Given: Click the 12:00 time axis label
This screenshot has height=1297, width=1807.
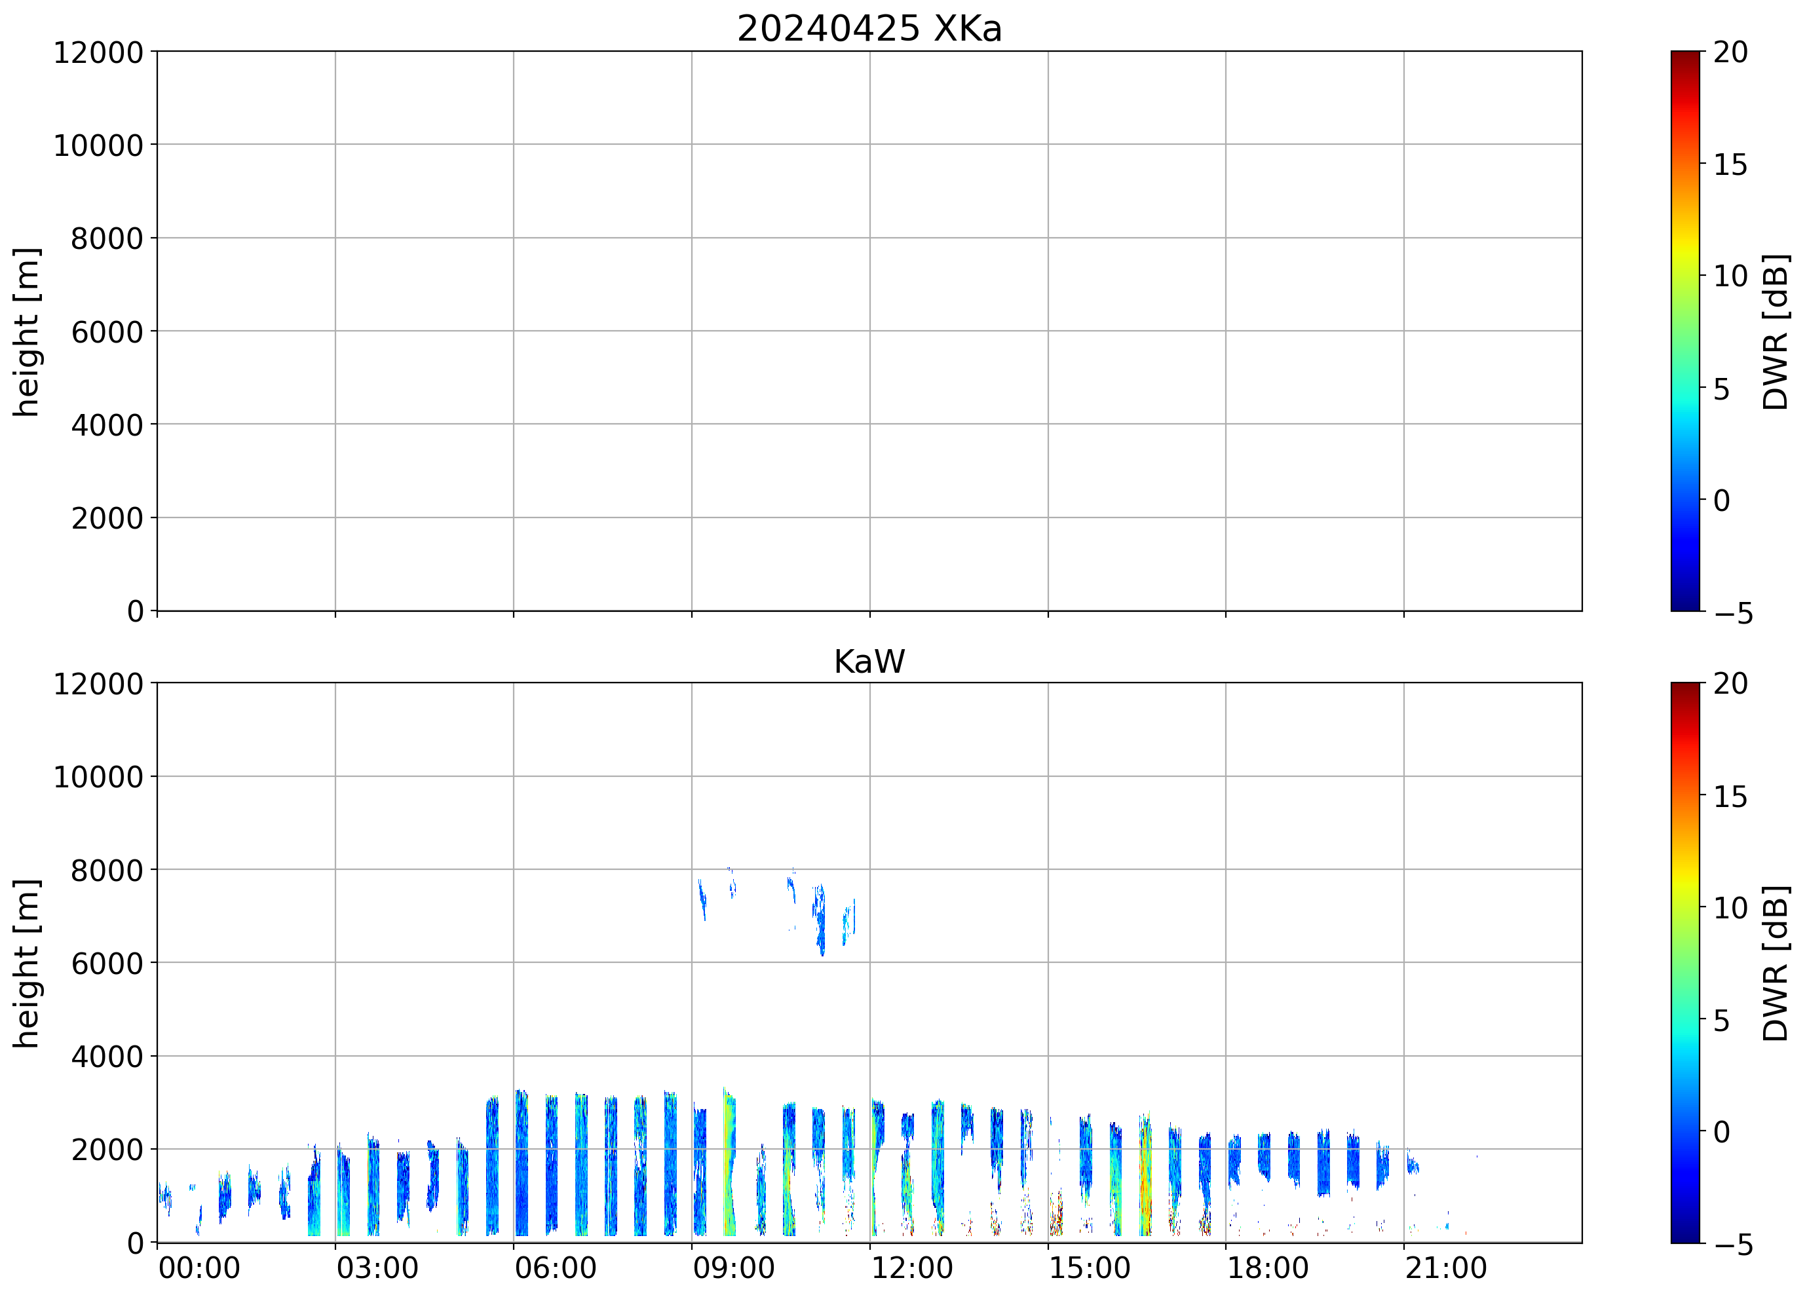Looking at the screenshot, I should pos(911,1268).
